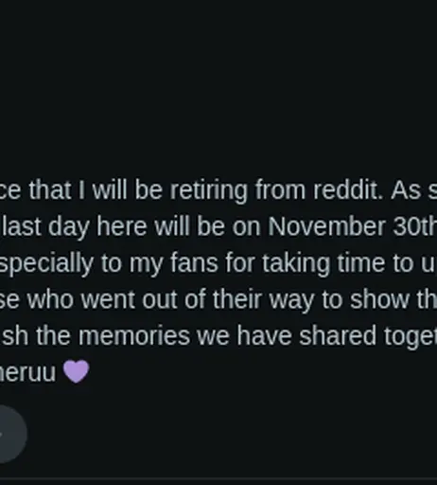The image size is (437, 485).
Task: Click the word 'memories' in the post
Action: 134,335
